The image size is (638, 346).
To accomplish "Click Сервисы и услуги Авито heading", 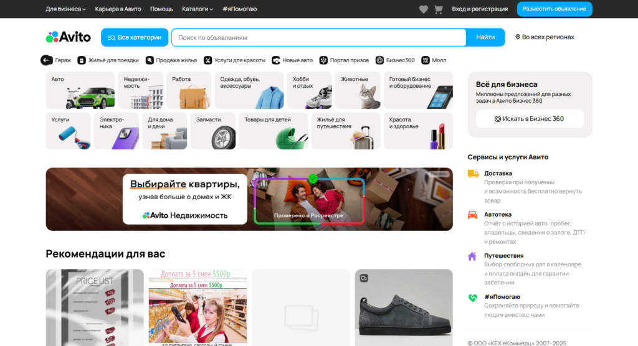I will pos(508,157).
